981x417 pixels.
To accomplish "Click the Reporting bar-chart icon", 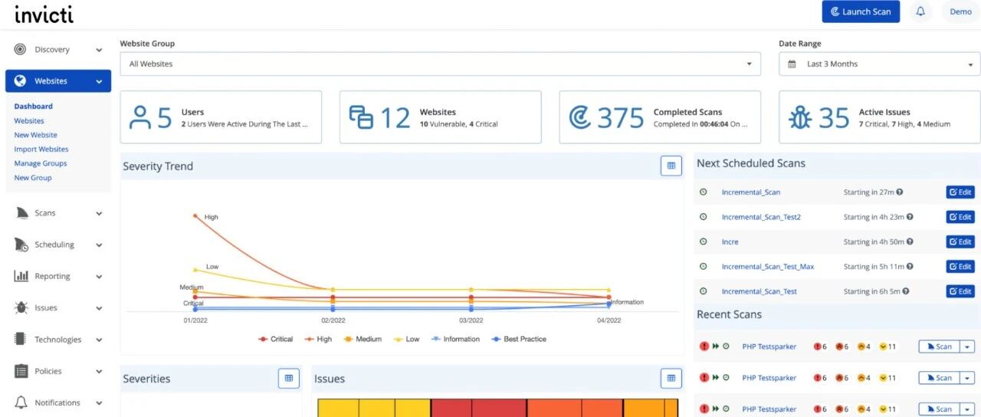I will click(x=21, y=276).
